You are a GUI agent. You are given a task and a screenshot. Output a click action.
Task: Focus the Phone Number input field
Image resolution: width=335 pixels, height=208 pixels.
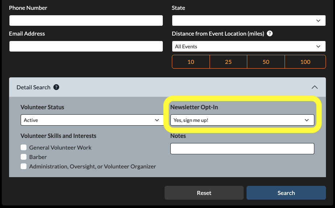coord(86,21)
